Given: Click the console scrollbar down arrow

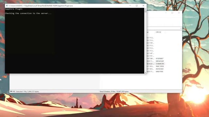Looking at the screenshot, I should click(x=145, y=72).
